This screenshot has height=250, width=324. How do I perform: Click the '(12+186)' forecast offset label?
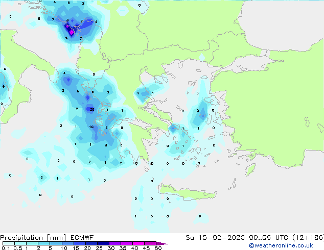[308, 238]
